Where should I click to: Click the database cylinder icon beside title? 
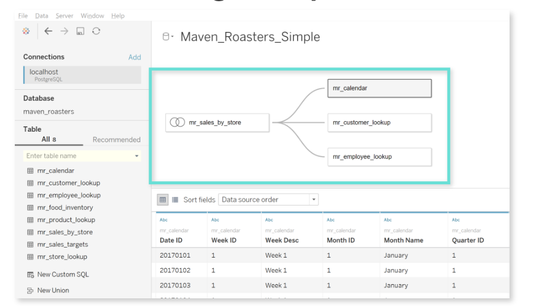[x=166, y=37]
